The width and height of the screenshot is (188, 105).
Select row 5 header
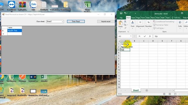119,55
